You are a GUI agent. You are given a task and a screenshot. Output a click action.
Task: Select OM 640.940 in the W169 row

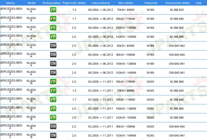(177, 55)
